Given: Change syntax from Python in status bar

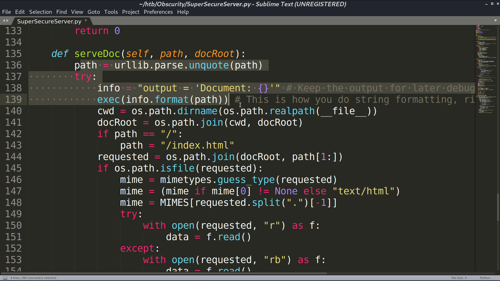Looking at the screenshot, I should click(x=485, y=278).
